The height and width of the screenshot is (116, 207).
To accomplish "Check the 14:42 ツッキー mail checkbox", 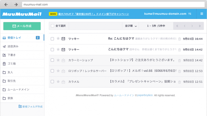I will (x=52, y=50).
